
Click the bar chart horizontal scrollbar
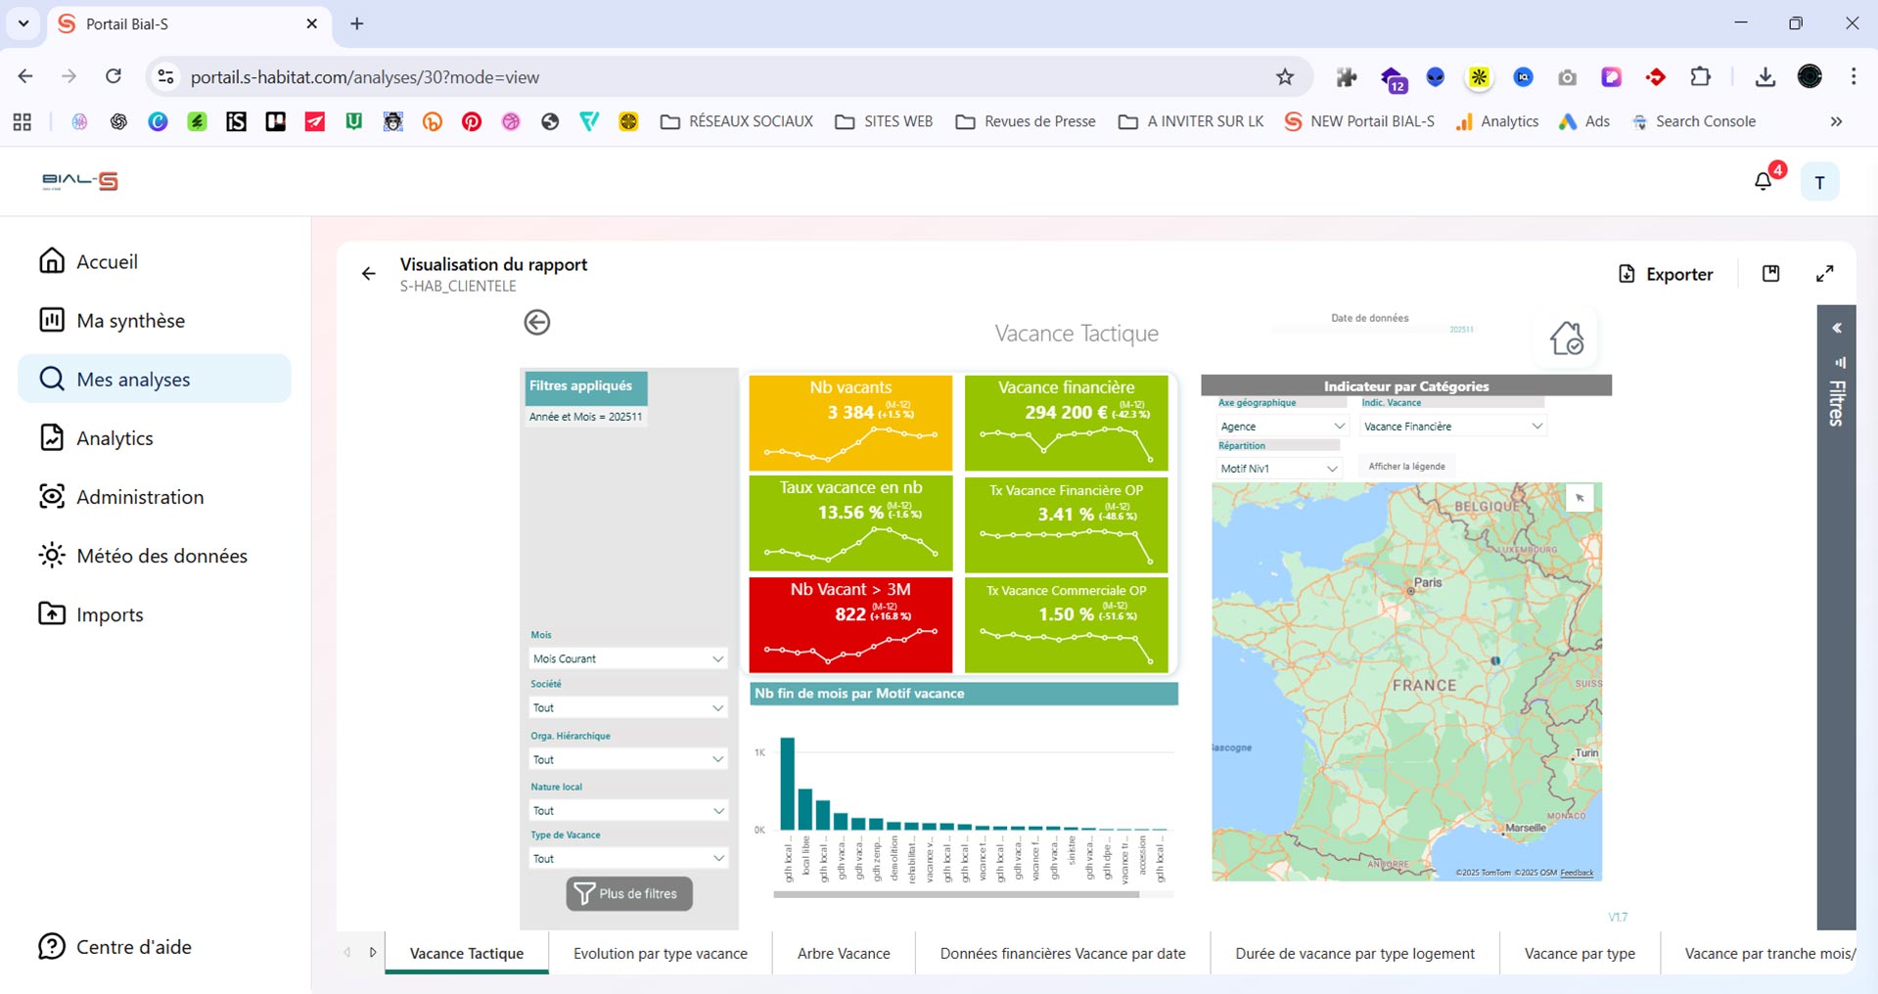pyautogui.click(x=955, y=893)
